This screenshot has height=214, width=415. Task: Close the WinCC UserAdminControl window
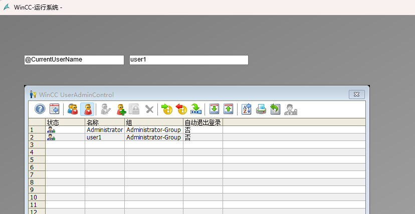[x=356, y=94]
